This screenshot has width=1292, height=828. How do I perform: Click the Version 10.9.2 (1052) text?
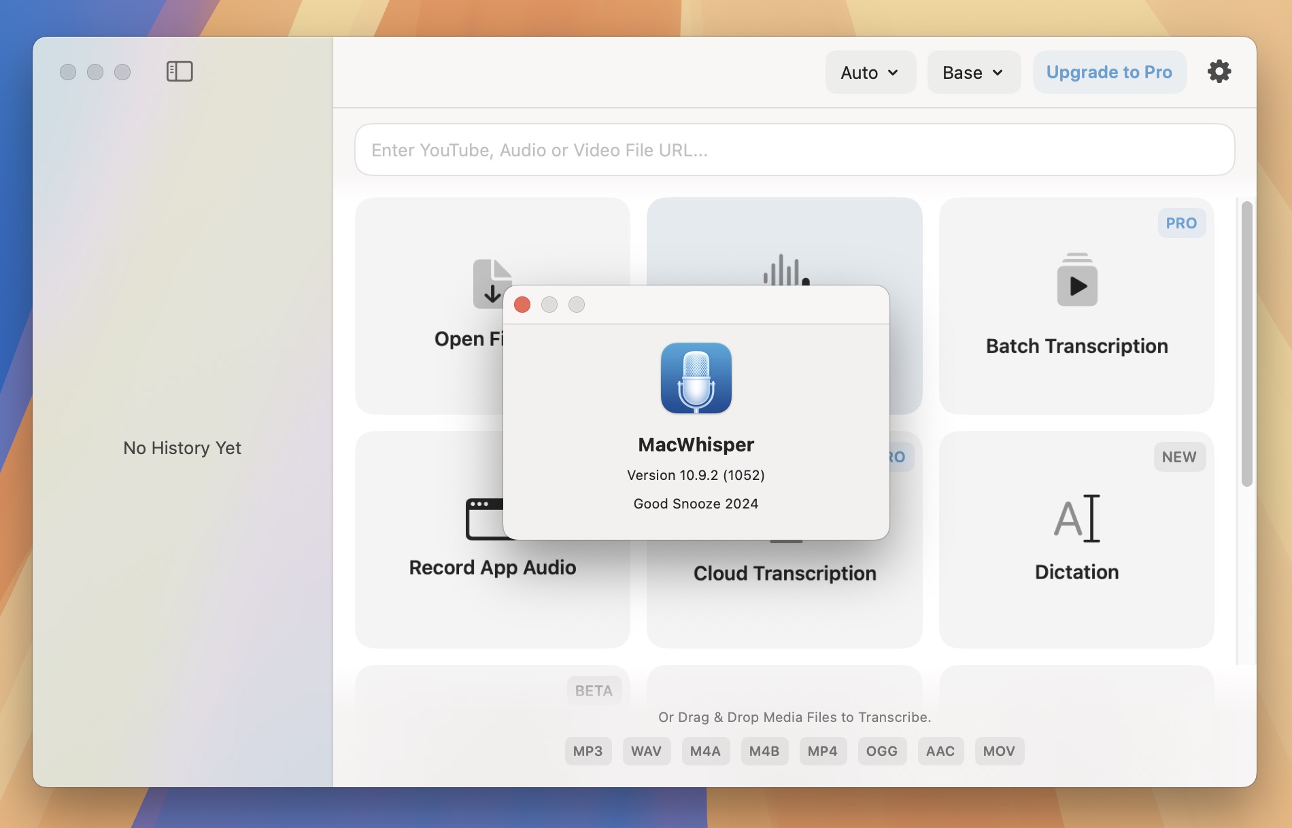[x=696, y=475]
